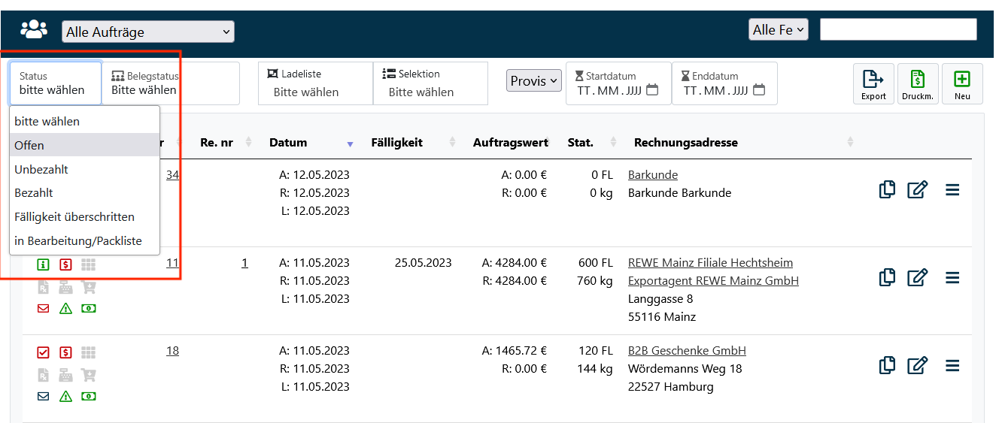Create a new order with Neu

point(962,83)
